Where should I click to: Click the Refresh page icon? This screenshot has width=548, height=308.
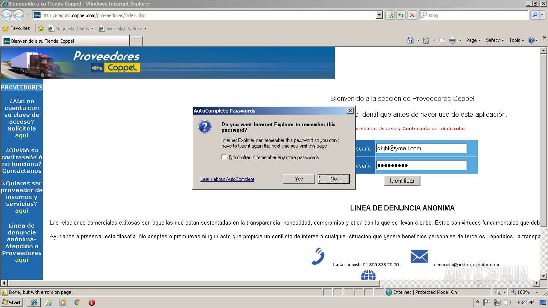coord(401,15)
